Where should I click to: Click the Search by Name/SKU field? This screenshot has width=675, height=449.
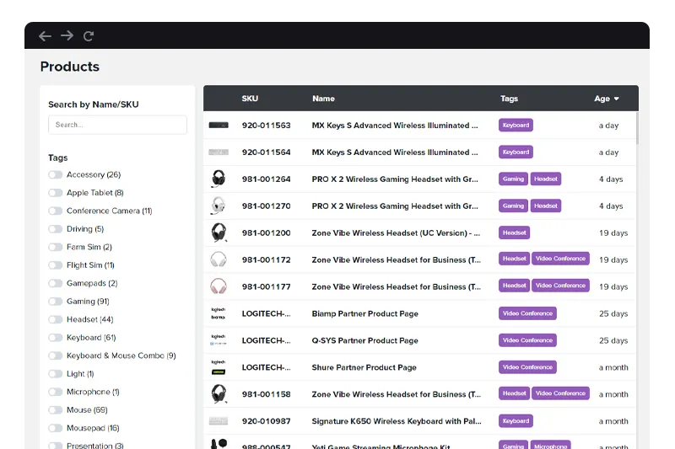click(x=117, y=125)
